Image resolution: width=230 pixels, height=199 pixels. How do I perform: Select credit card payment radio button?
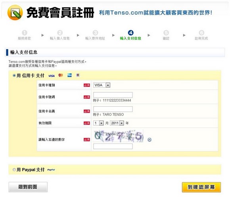point(14,76)
